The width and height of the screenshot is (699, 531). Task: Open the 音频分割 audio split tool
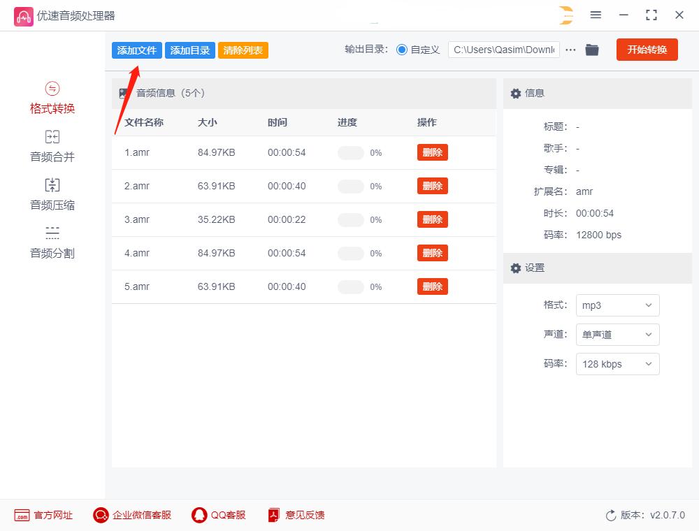pos(52,242)
